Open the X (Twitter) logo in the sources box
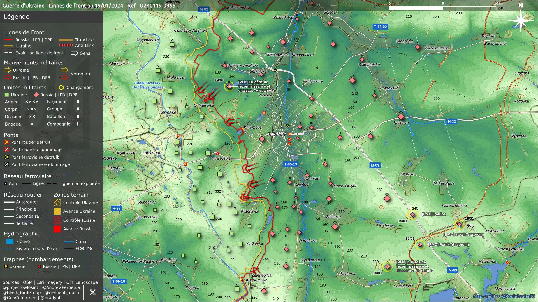This screenshot has height=302, width=538. 92,292
